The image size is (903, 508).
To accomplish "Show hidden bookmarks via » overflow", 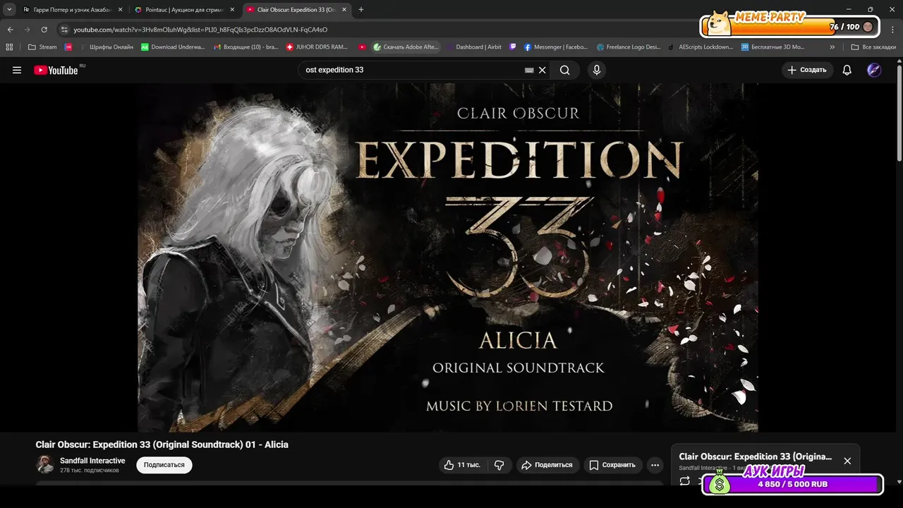I will 832,47.
